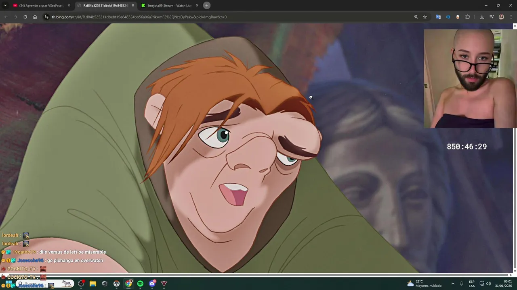Screen dimensions: 517x290
Task: Open the orange egg-shaped extension
Action: tap(458, 17)
